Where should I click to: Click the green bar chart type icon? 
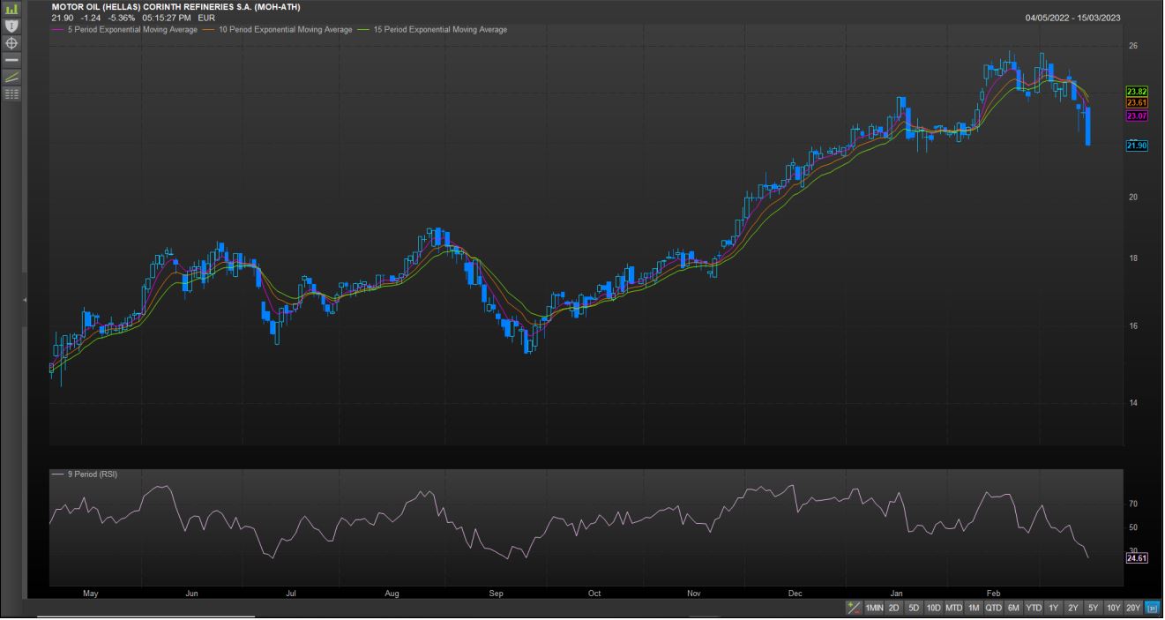click(x=11, y=9)
